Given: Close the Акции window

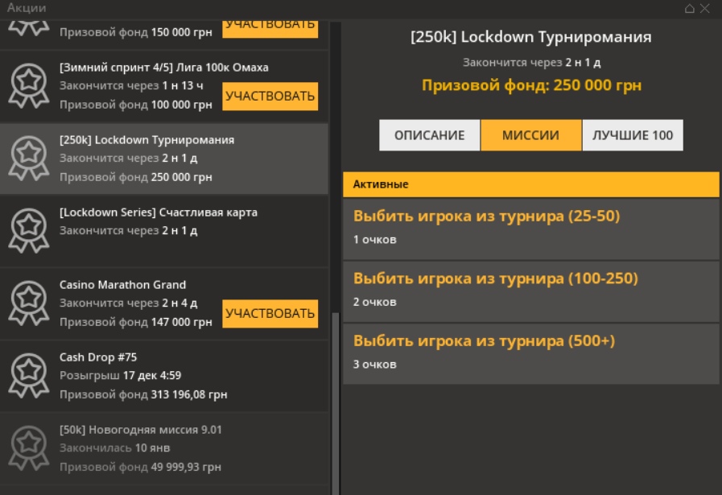Looking at the screenshot, I should pos(705,8).
